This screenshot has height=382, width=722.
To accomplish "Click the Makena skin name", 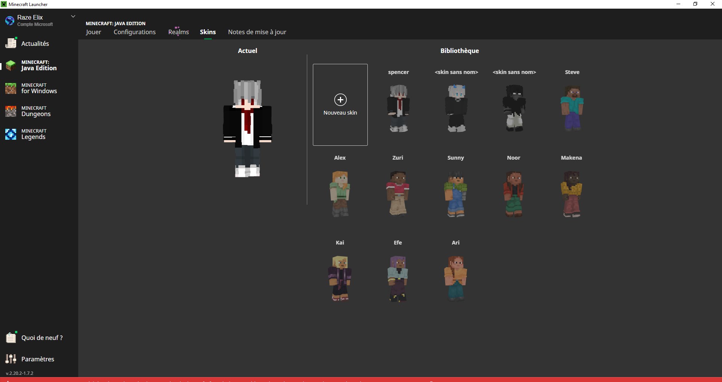I will pos(572,158).
